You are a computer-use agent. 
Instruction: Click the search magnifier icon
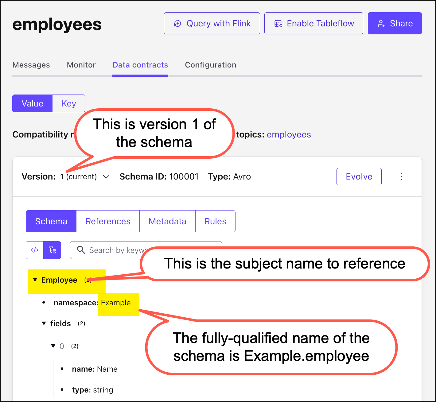81,250
